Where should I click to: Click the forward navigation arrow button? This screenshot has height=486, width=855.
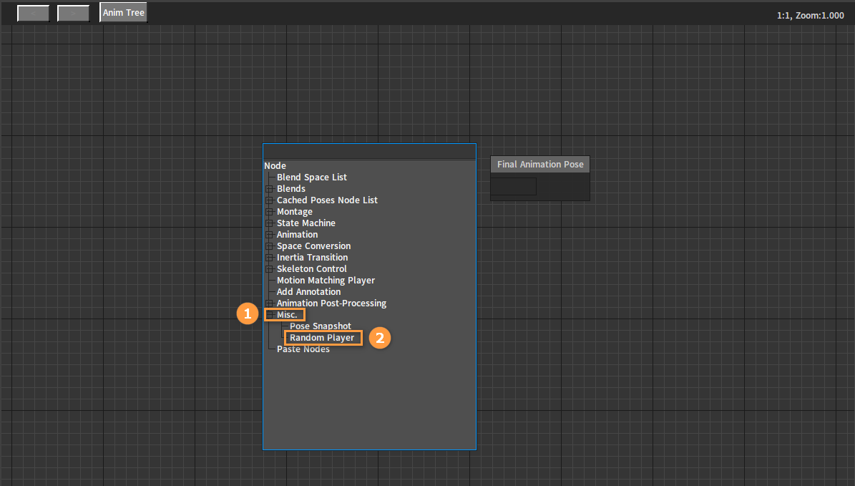click(x=73, y=13)
